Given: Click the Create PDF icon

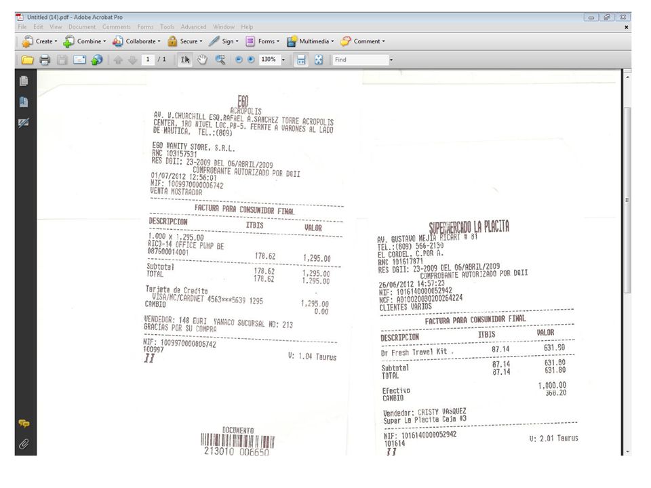Looking at the screenshot, I should tap(27, 41).
